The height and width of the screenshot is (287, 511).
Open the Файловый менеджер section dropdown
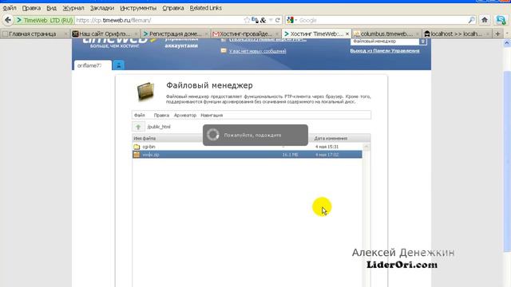pyautogui.click(x=422, y=41)
